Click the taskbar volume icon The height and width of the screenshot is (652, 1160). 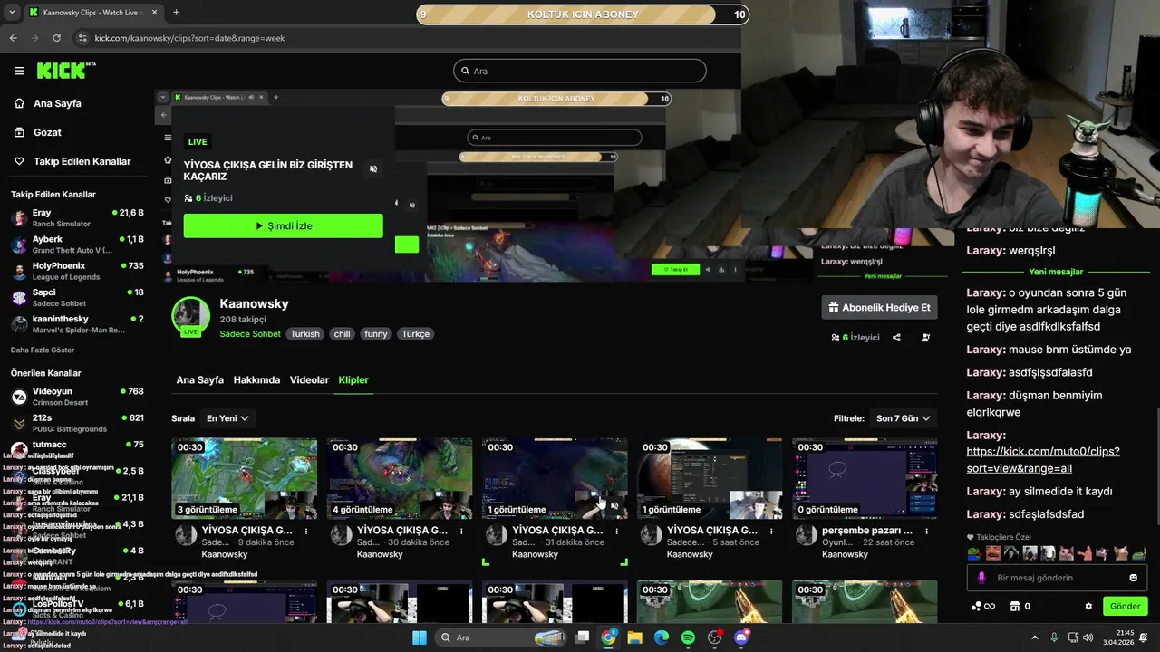point(1087,638)
